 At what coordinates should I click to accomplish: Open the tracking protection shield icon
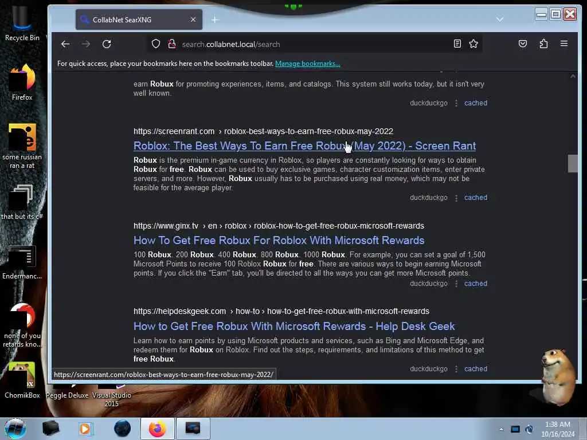click(x=156, y=44)
